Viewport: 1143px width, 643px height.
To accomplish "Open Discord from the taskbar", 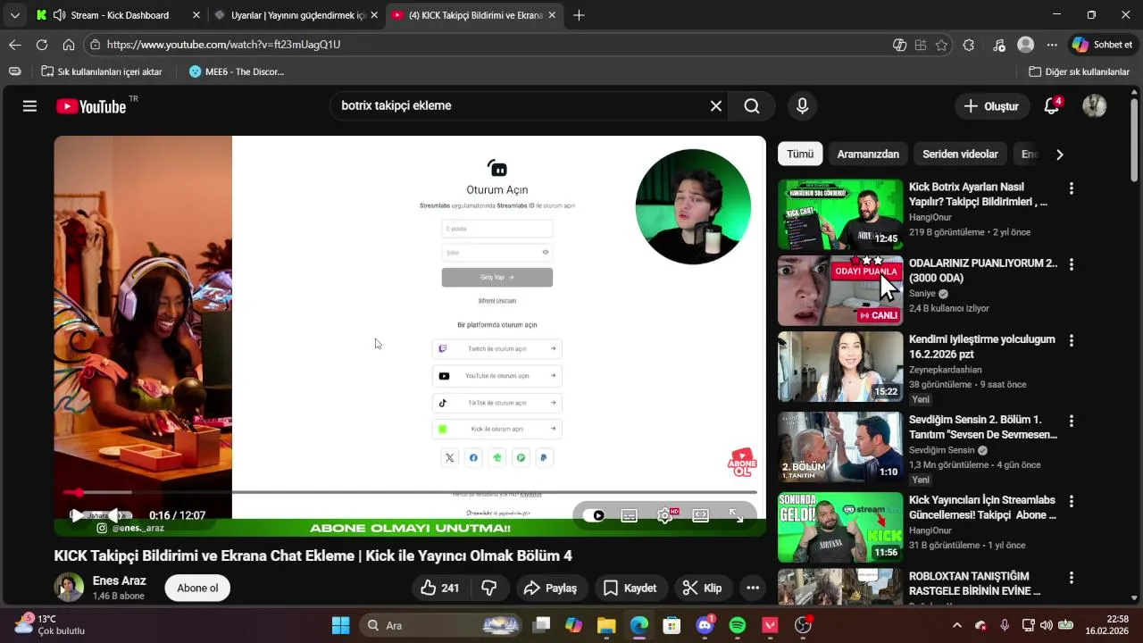I will [705, 625].
